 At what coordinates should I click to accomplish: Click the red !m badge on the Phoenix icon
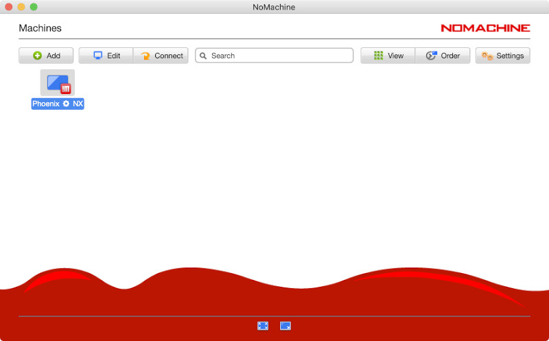coord(66,89)
